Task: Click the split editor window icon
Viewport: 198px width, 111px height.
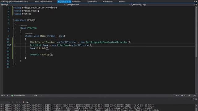Action: (196, 5)
